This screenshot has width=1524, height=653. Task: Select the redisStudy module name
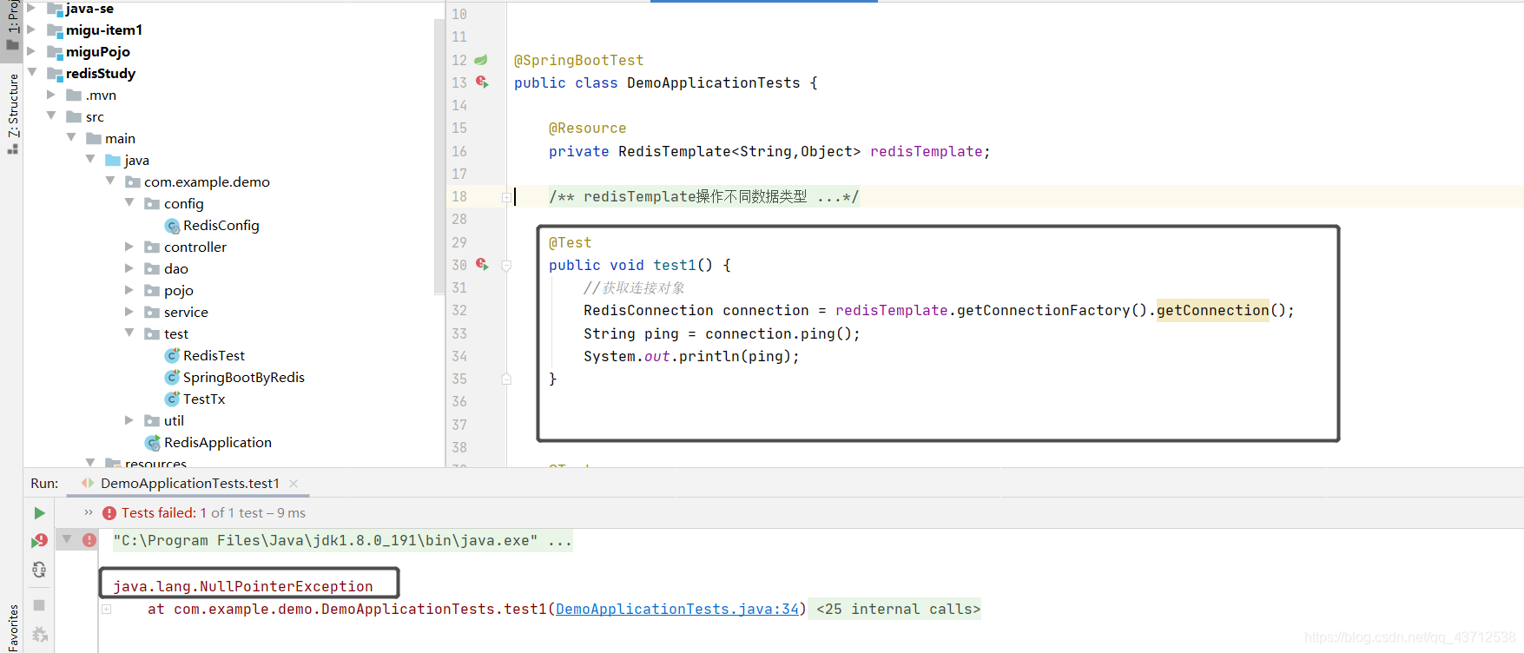pos(101,74)
